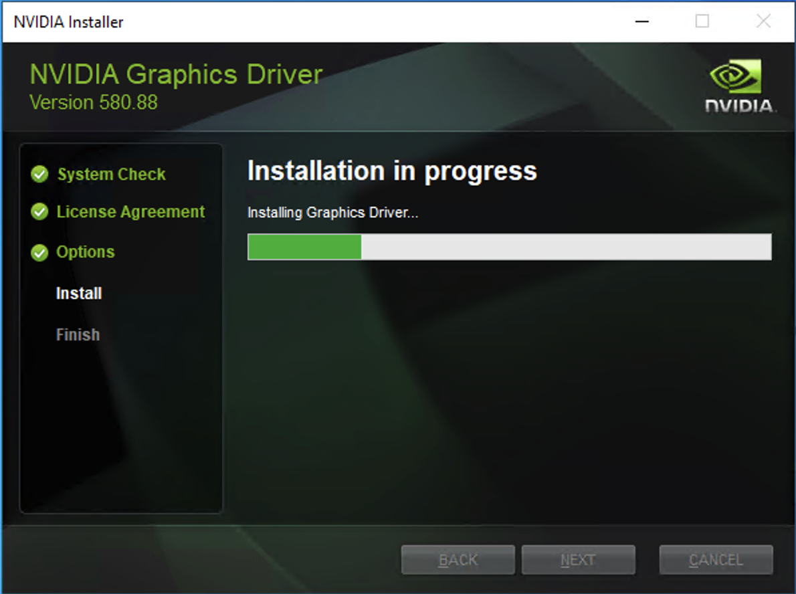Click the 'Installing Graphics Driver...' status text
Screen dimensions: 796x594
coord(332,213)
